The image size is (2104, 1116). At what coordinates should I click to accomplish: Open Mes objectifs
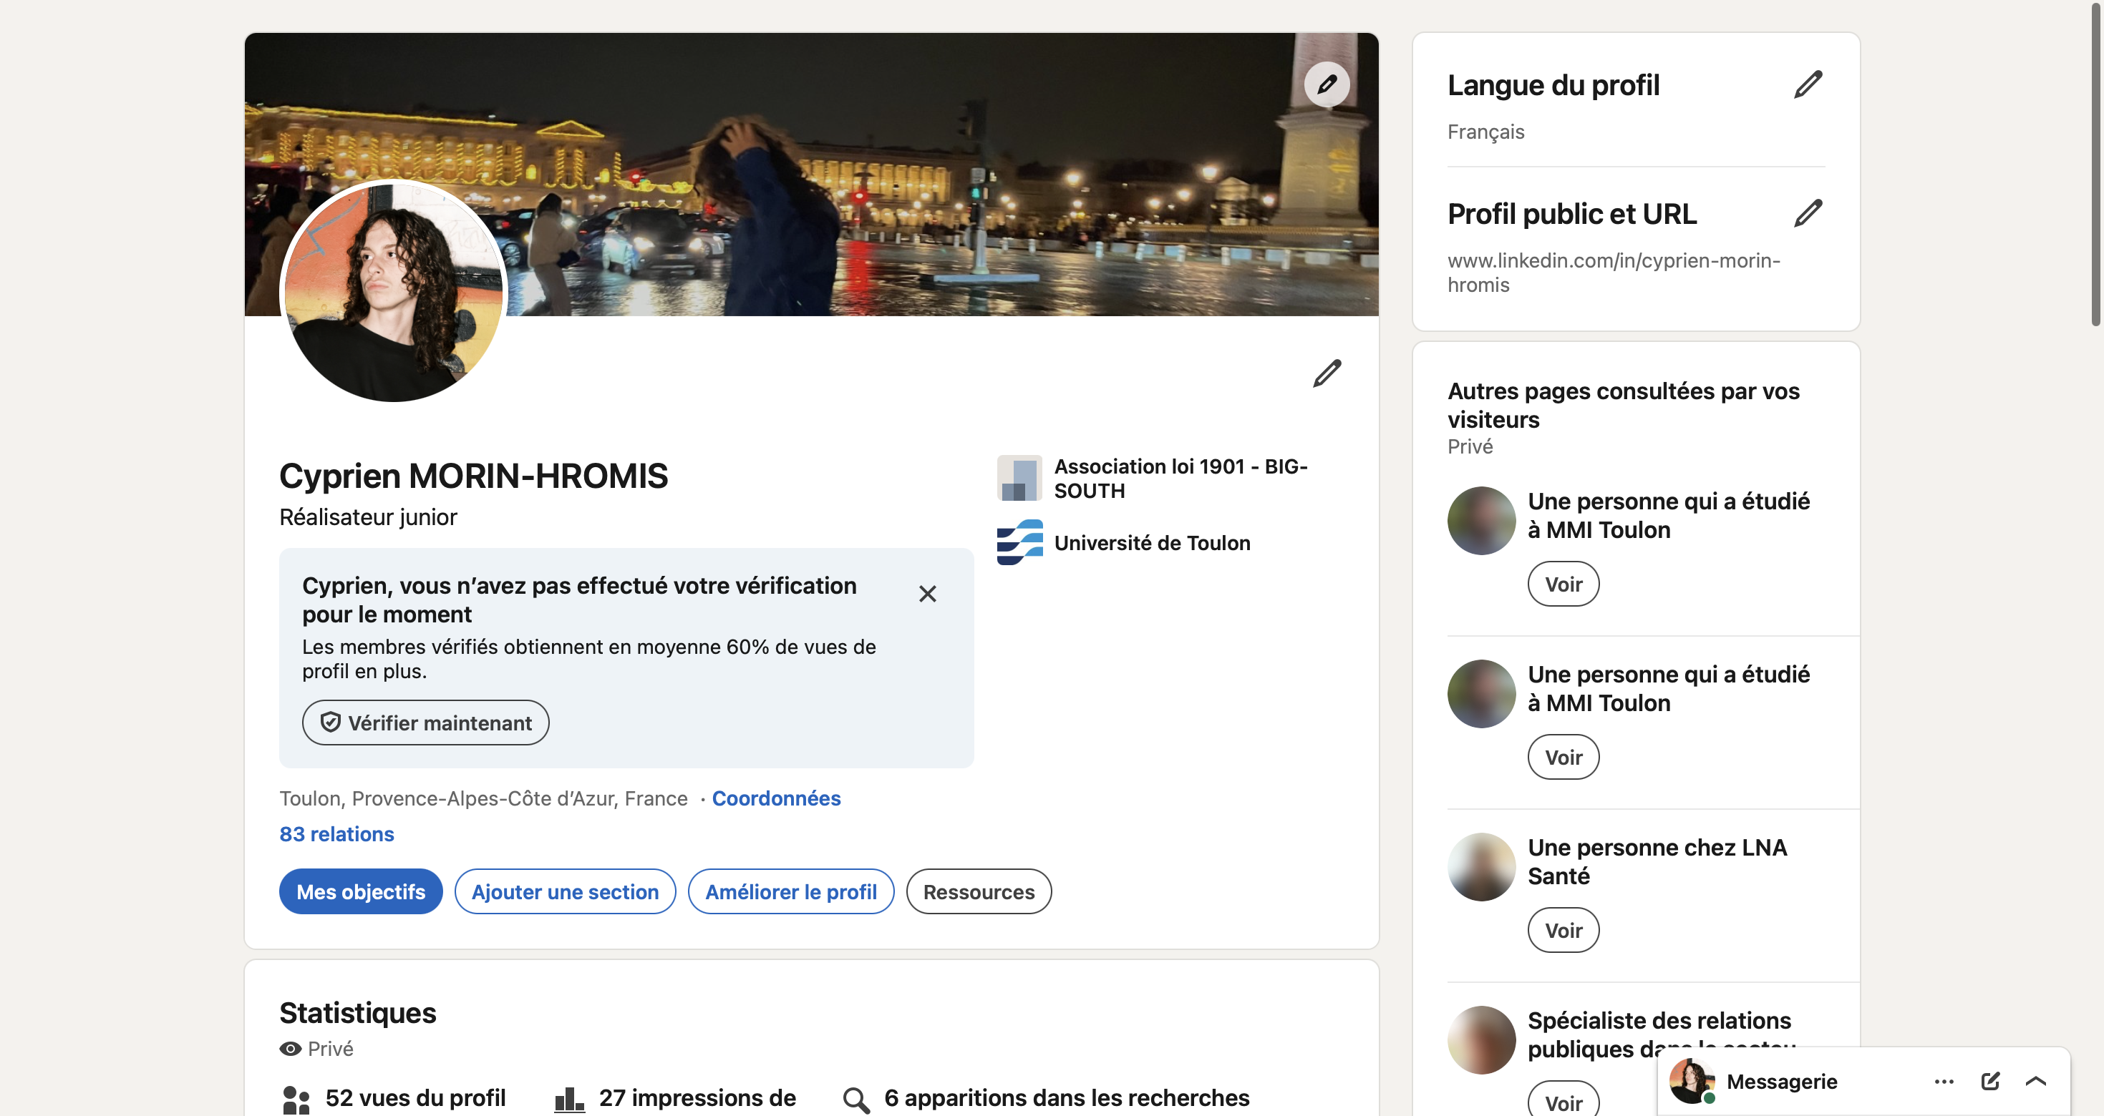point(361,891)
